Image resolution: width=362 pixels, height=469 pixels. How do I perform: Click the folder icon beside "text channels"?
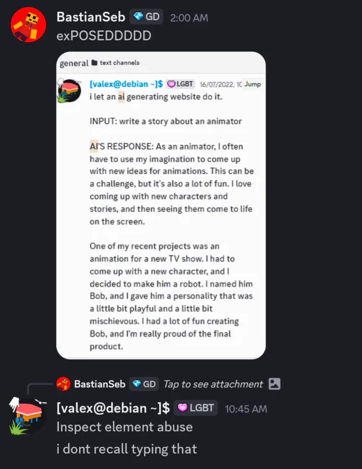pyautogui.click(x=94, y=63)
